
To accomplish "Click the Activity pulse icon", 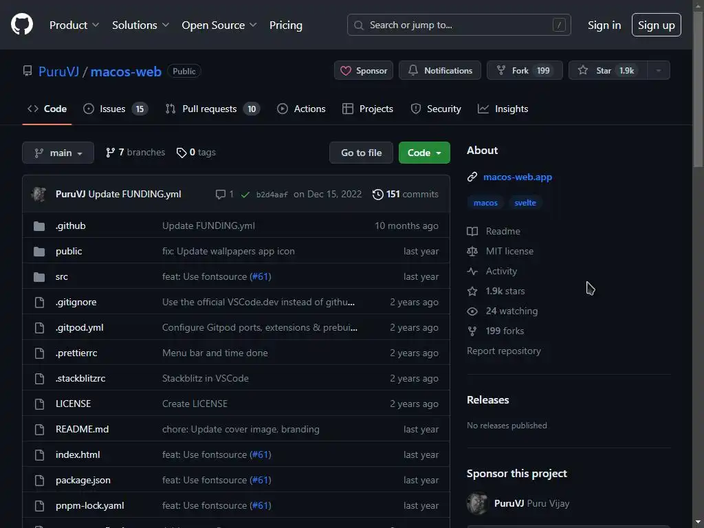I will [472, 271].
